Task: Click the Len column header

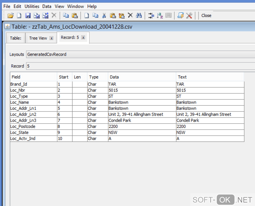Action: (80, 77)
